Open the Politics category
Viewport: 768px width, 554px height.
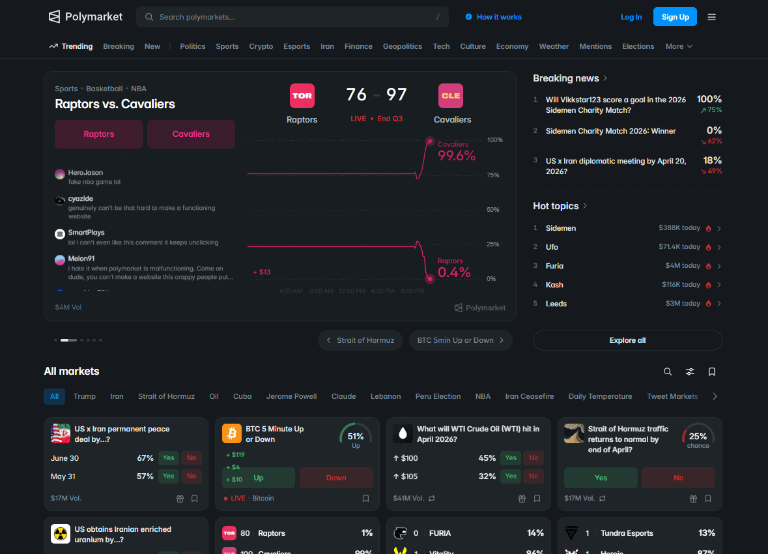tap(193, 46)
